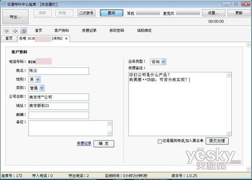This screenshot has height=180, width=252.
Task: Switch to the 首页 tab
Action: pyautogui.click(x=9, y=39)
